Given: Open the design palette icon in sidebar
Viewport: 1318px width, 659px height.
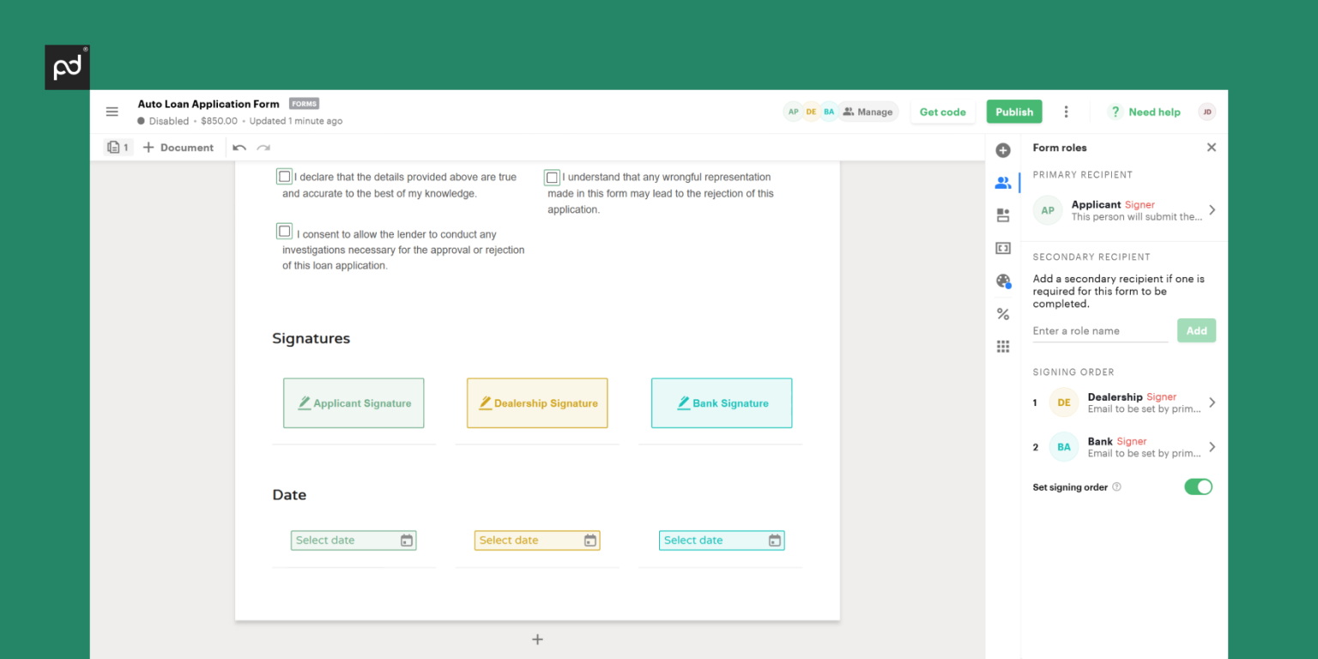Looking at the screenshot, I should [x=1002, y=281].
